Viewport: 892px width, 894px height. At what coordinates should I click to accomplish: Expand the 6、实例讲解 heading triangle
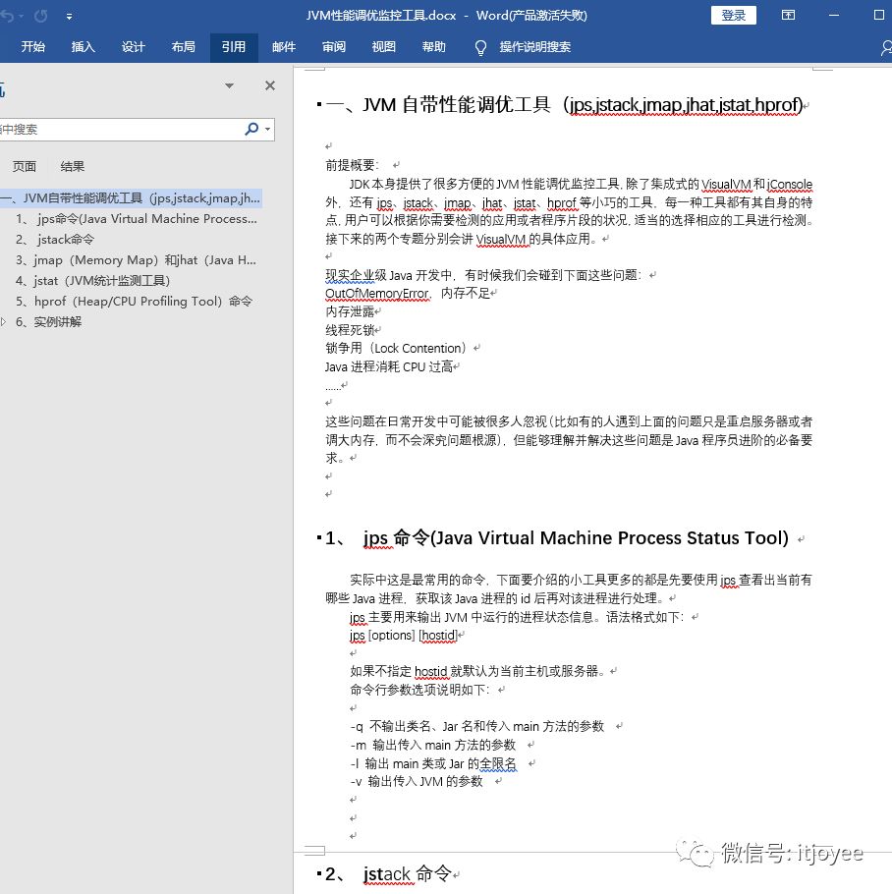3,322
